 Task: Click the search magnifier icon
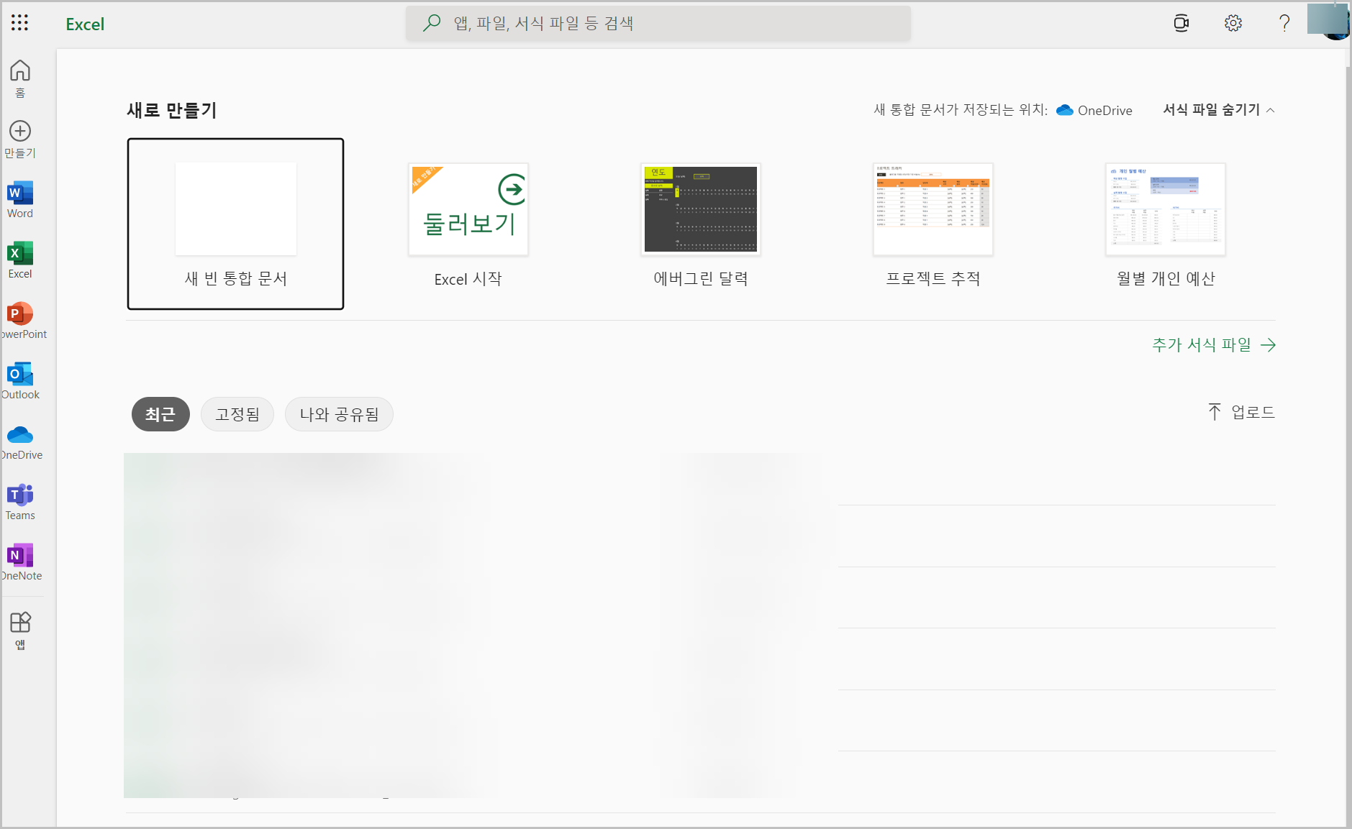tap(431, 23)
